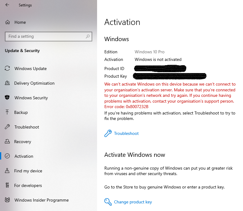Open Troubleshoot page in sidebar
The height and width of the screenshot is (211, 243).
[x=27, y=127]
